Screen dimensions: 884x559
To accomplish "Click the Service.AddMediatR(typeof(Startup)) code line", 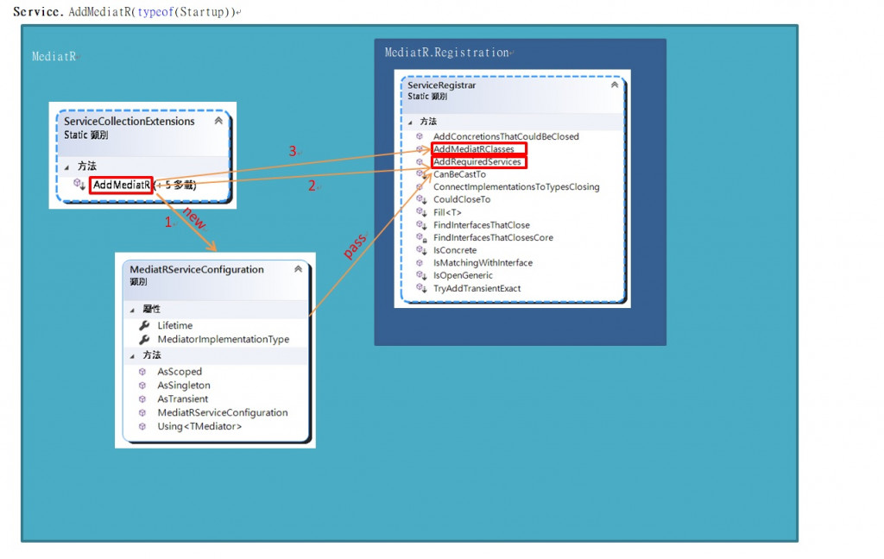I will click(124, 12).
